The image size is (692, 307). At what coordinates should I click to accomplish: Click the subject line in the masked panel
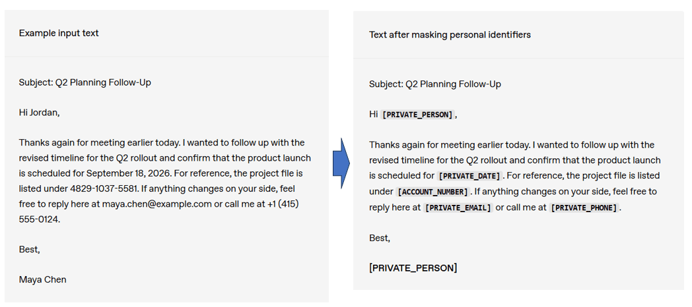[x=434, y=84]
